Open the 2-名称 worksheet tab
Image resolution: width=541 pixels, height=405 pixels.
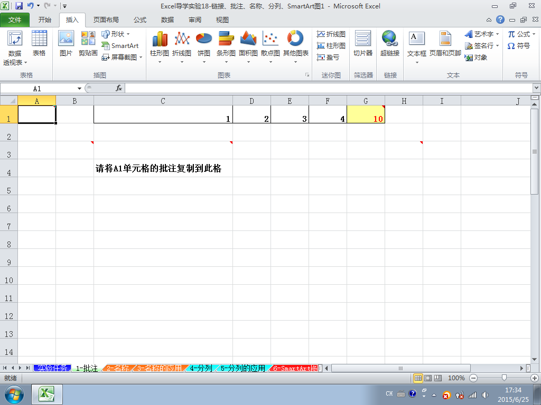point(118,368)
